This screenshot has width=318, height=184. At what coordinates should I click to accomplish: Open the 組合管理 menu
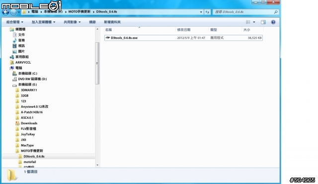(x=15, y=22)
